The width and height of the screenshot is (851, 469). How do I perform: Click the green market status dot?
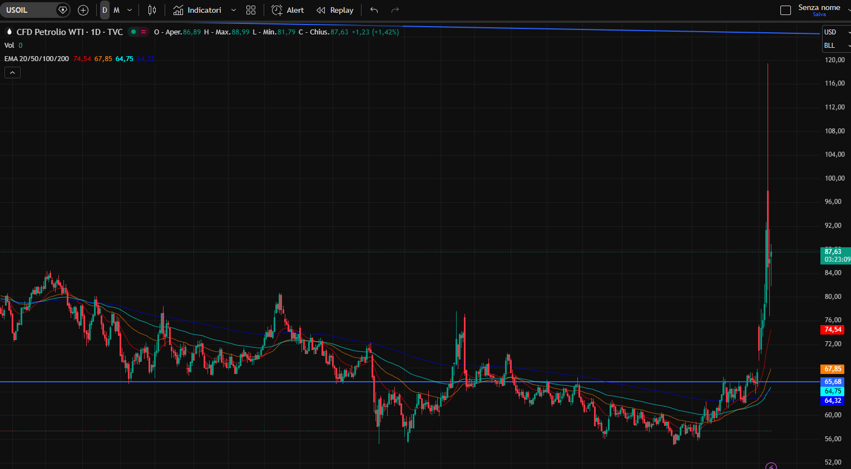(133, 32)
